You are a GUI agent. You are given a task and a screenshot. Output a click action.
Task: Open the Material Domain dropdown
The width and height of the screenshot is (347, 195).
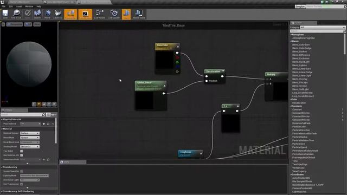click(30, 133)
